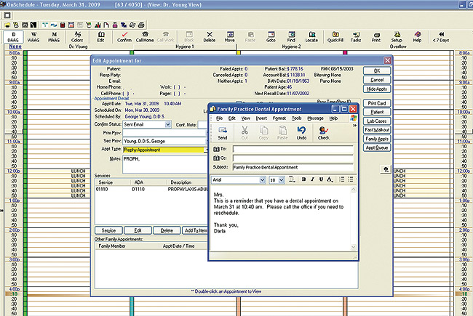
Task: Click the Check names icon
Action: tap(323, 132)
